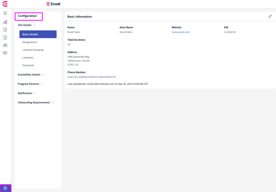The image size is (276, 192).
Task: Click the Total locations value 10
Action: 69,44
